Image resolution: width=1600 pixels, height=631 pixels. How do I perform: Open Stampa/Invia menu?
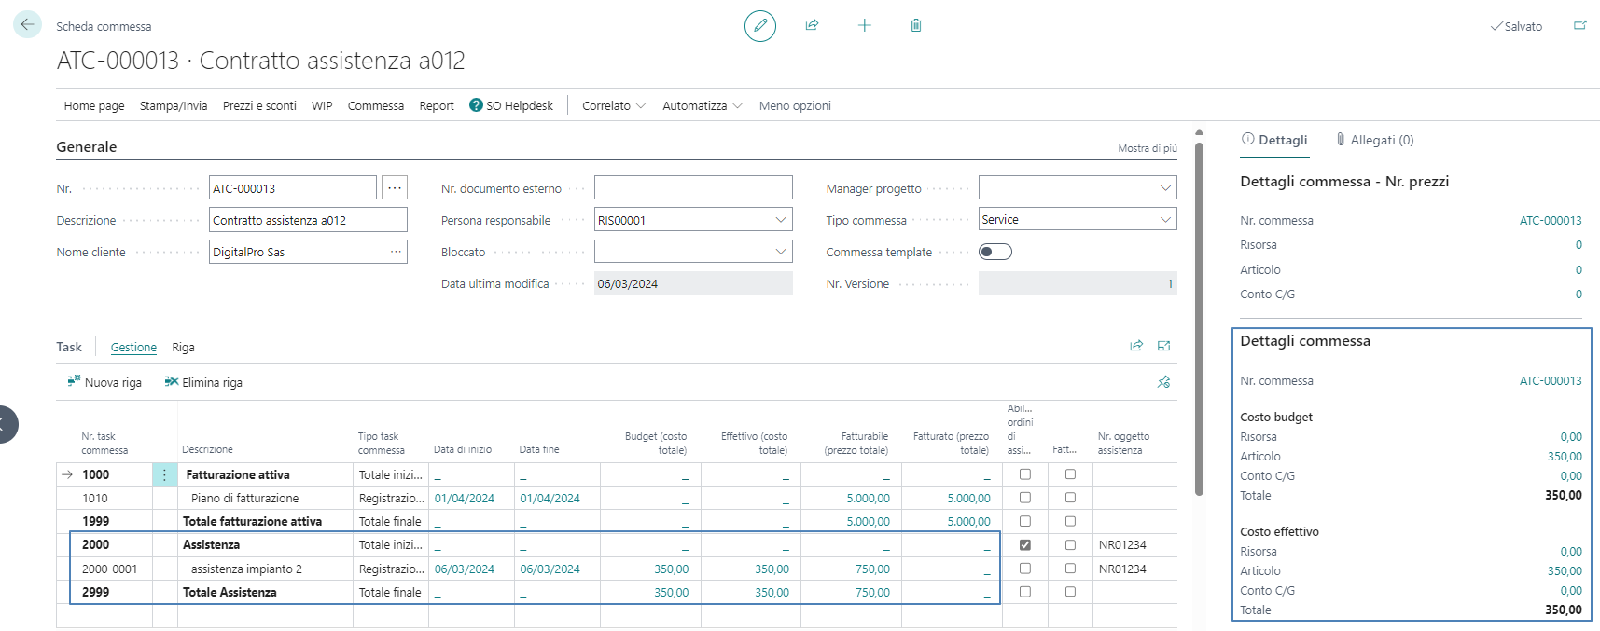tap(174, 105)
